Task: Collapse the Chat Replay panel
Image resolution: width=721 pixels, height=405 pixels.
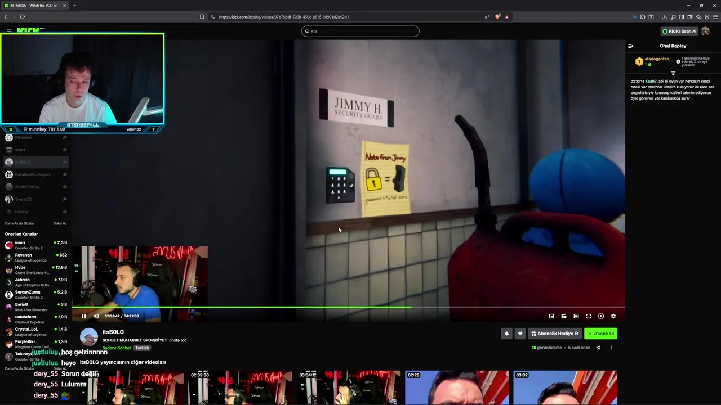Action: [631, 46]
